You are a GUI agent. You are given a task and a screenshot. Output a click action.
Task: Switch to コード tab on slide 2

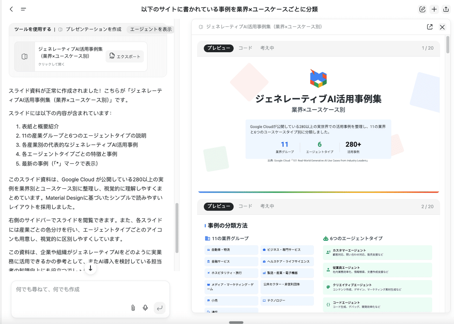245,206
